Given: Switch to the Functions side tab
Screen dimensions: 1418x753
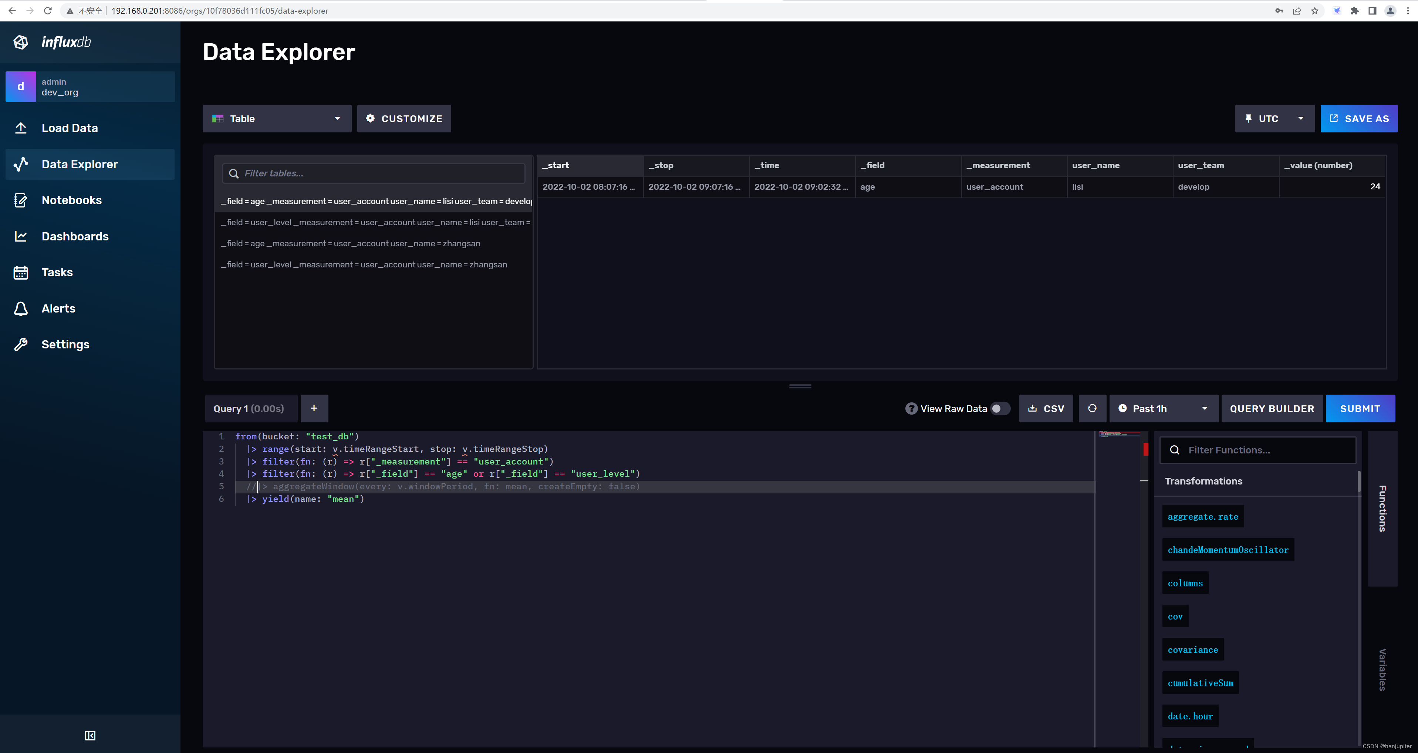Looking at the screenshot, I should [1382, 509].
